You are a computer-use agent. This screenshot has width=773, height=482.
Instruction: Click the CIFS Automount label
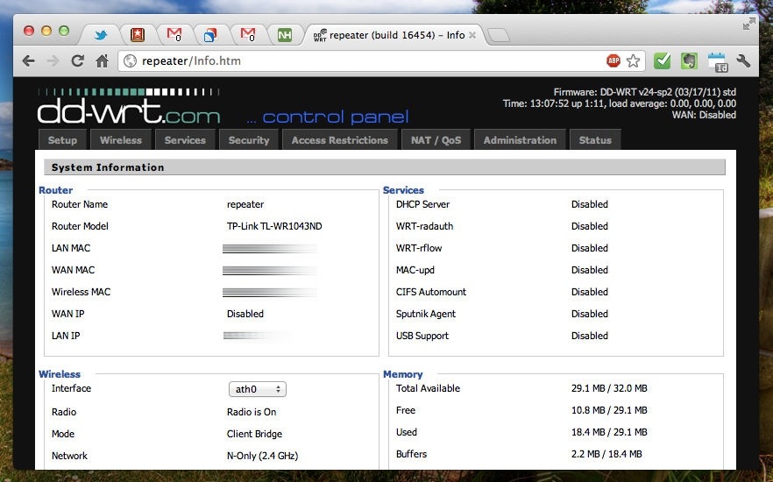431,292
